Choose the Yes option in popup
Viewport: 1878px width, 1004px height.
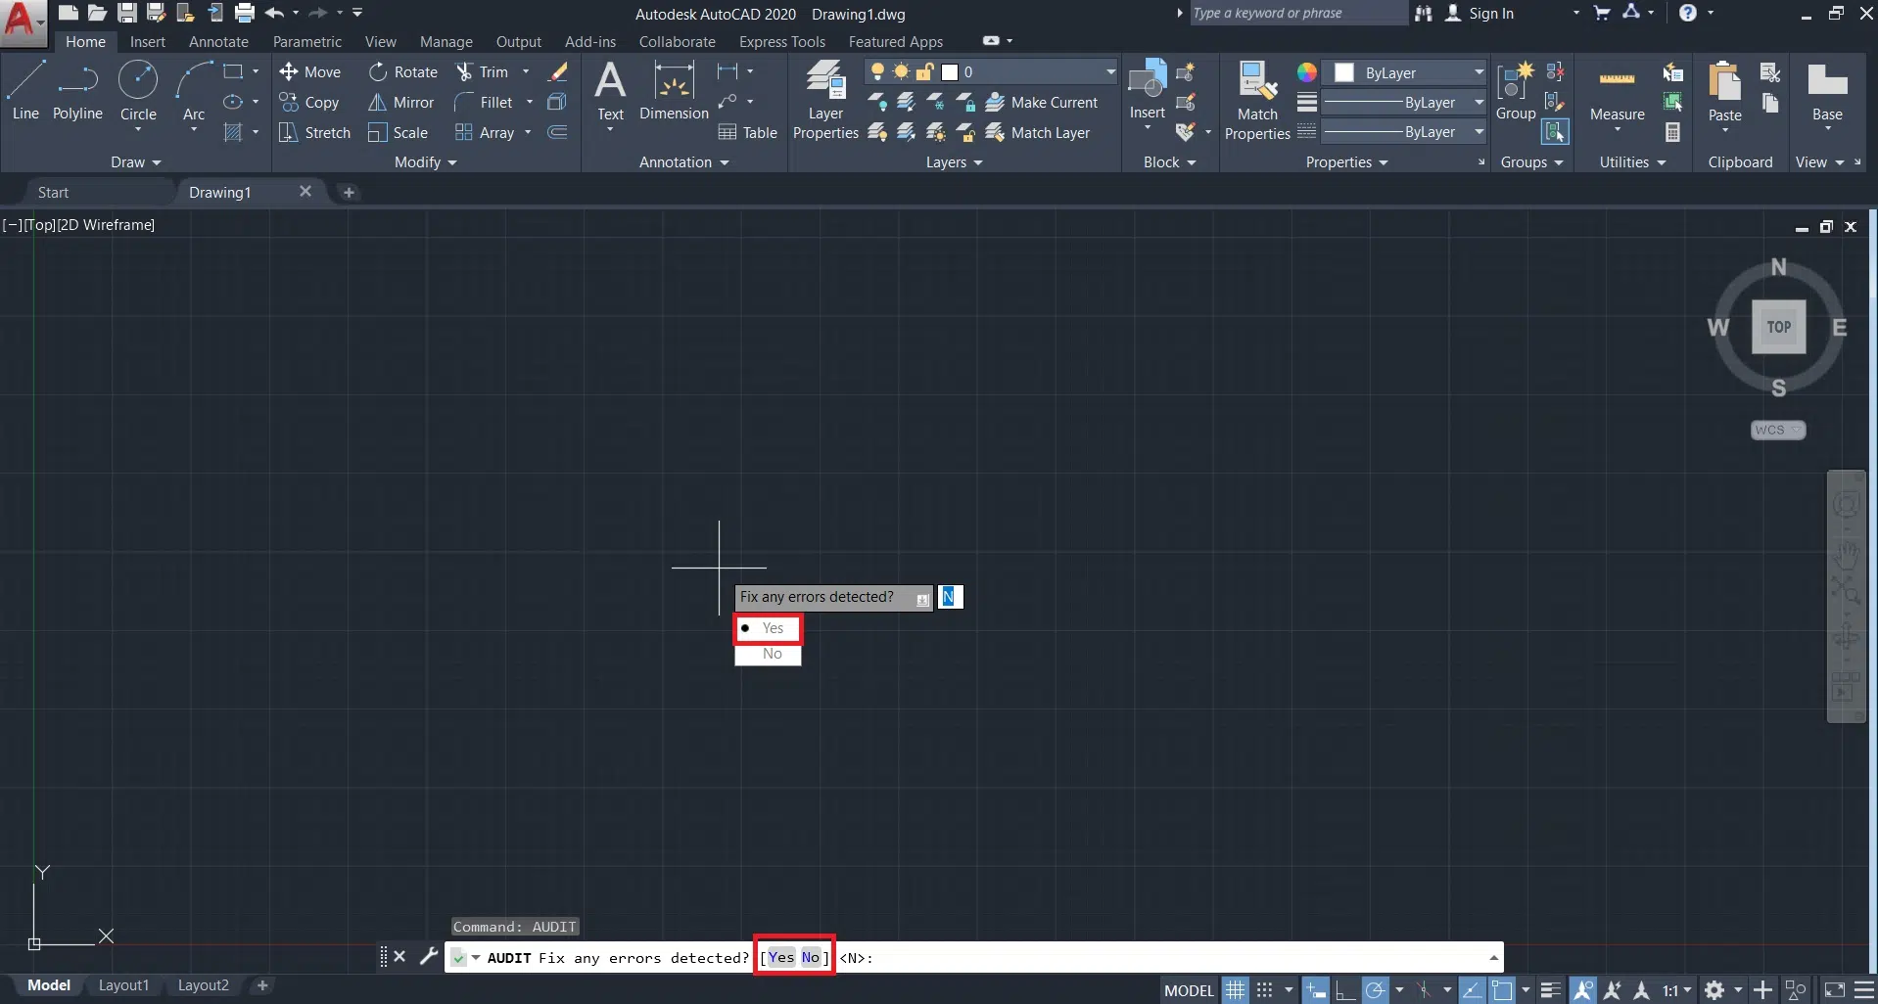(772, 628)
